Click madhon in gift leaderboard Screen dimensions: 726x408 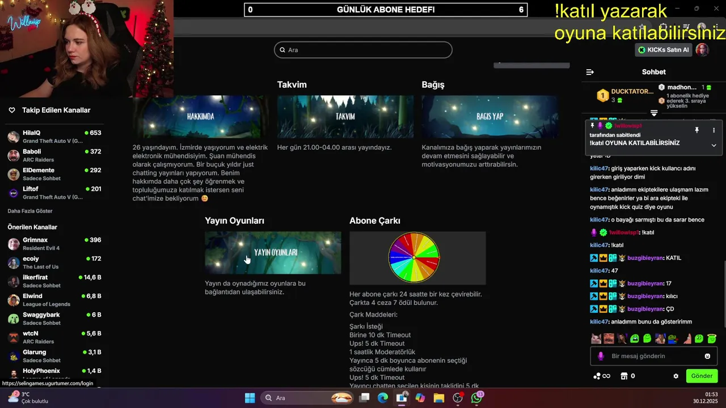[x=682, y=87]
